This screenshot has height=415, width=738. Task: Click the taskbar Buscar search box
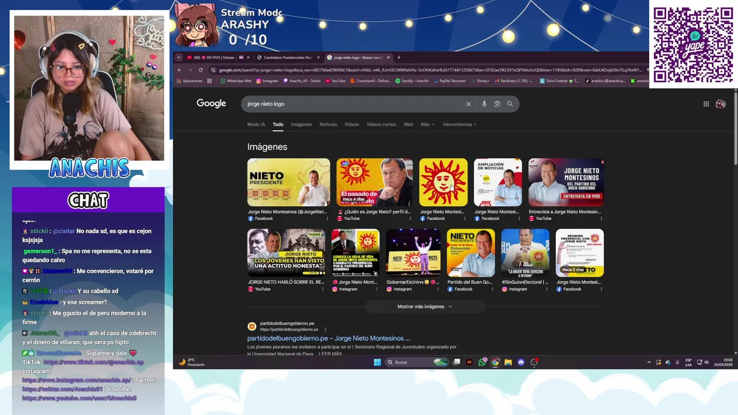tap(417, 362)
